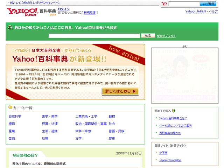Screen dimensions: 224x168
Task: Open 検索オプション link
Action: point(166,36)
